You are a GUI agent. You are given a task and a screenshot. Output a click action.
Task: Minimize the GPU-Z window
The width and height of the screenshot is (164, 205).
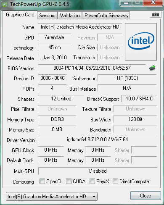126,3
